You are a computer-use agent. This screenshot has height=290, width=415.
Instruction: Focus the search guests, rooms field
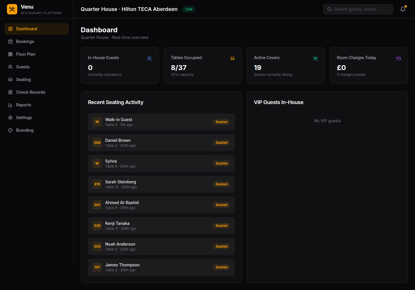[x=358, y=9]
